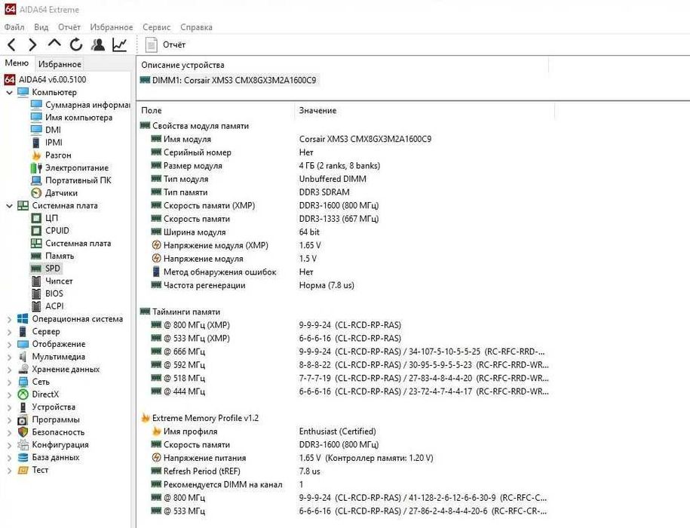
Task: Click the CPUID chip icon
Action: click(x=36, y=231)
